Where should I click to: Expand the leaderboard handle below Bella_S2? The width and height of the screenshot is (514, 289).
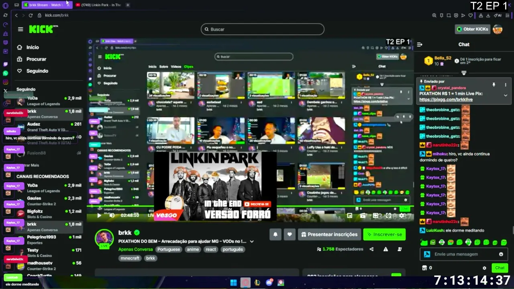pyautogui.click(x=464, y=73)
